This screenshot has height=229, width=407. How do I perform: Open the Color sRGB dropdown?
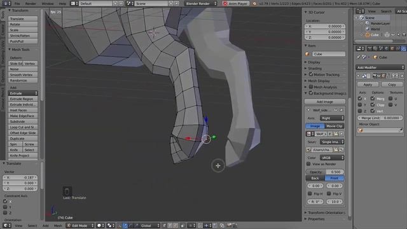pyautogui.click(x=332, y=158)
